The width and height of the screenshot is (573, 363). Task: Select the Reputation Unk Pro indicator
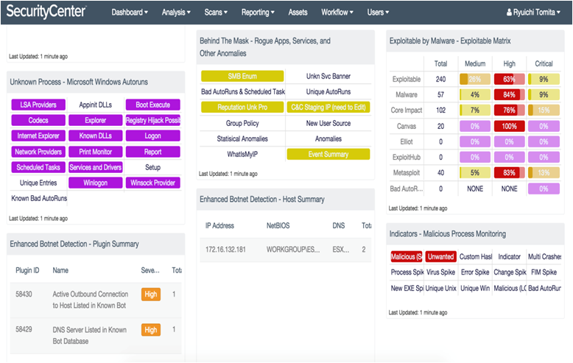[x=242, y=107]
